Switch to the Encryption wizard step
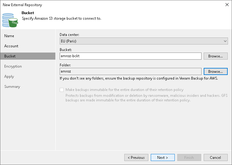Viewport: 232px width, 165px height. [13, 66]
